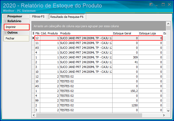Click Estoque Geral value 41
Screen dimensions: 174x121
click(x=136, y=62)
